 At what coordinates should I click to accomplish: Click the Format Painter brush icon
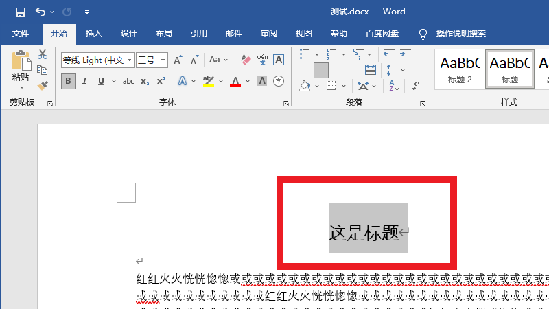point(43,85)
